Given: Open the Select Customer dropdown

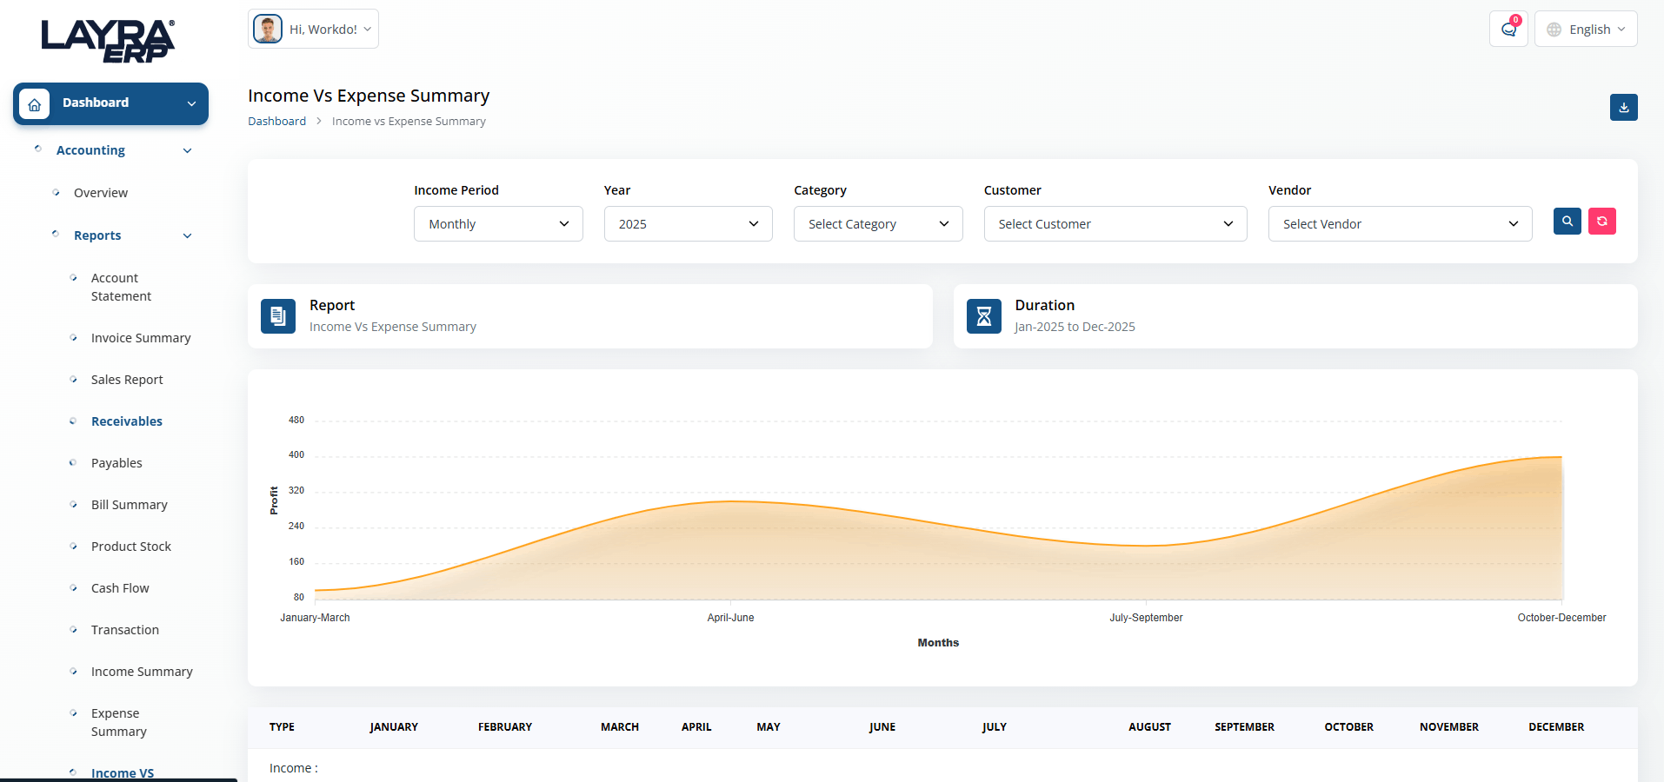Looking at the screenshot, I should [x=1115, y=224].
